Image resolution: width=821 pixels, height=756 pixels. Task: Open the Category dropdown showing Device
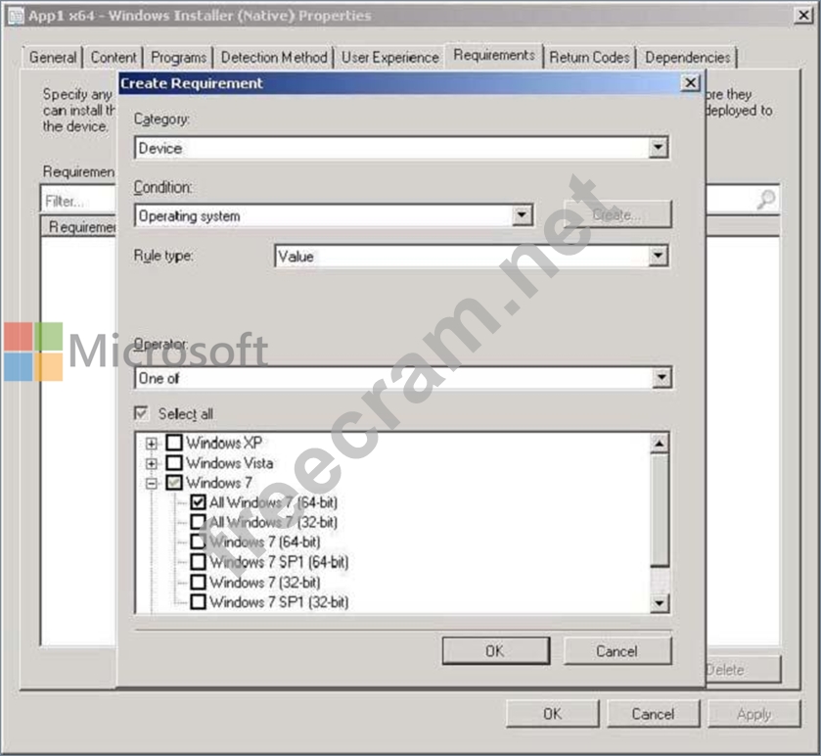point(659,148)
